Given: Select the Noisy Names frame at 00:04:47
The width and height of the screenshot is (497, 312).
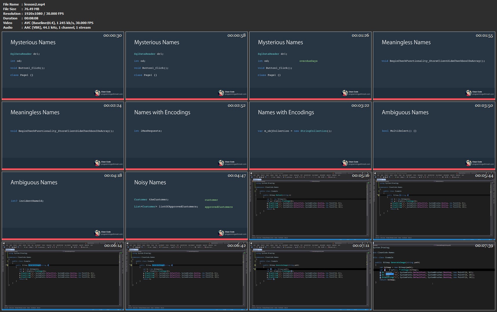Looking at the screenshot, I should [187, 206].
